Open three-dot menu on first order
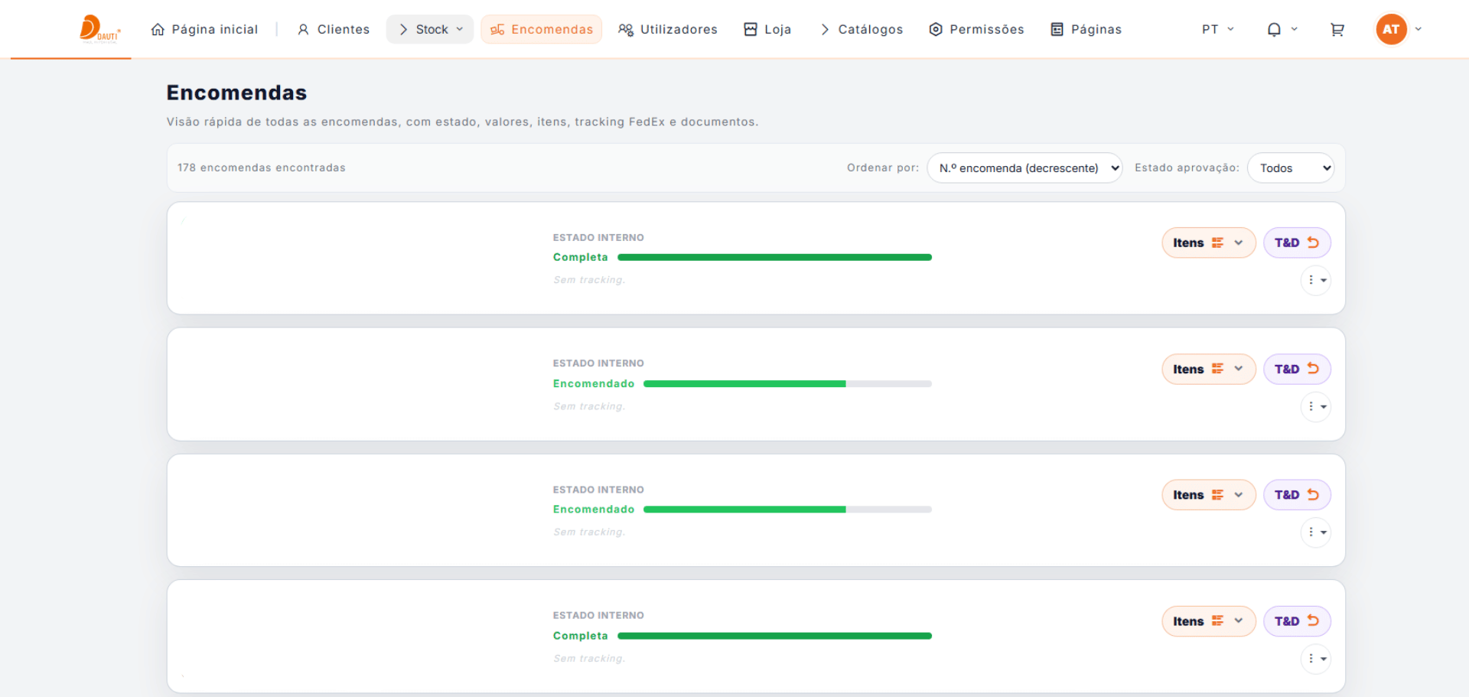The height and width of the screenshot is (697, 1469). coord(1315,280)
